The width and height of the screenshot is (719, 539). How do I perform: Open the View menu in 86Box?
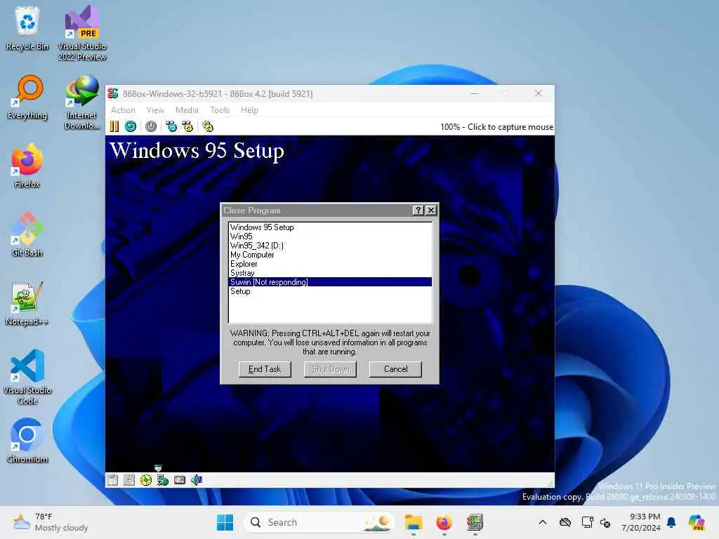click(x=155, y=110)
